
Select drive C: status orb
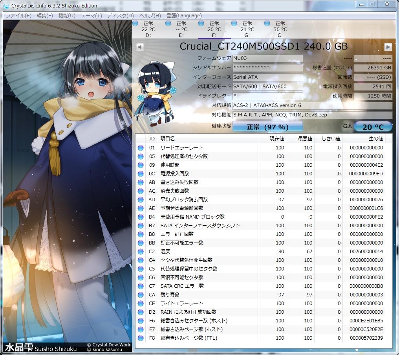pos(267,24)
